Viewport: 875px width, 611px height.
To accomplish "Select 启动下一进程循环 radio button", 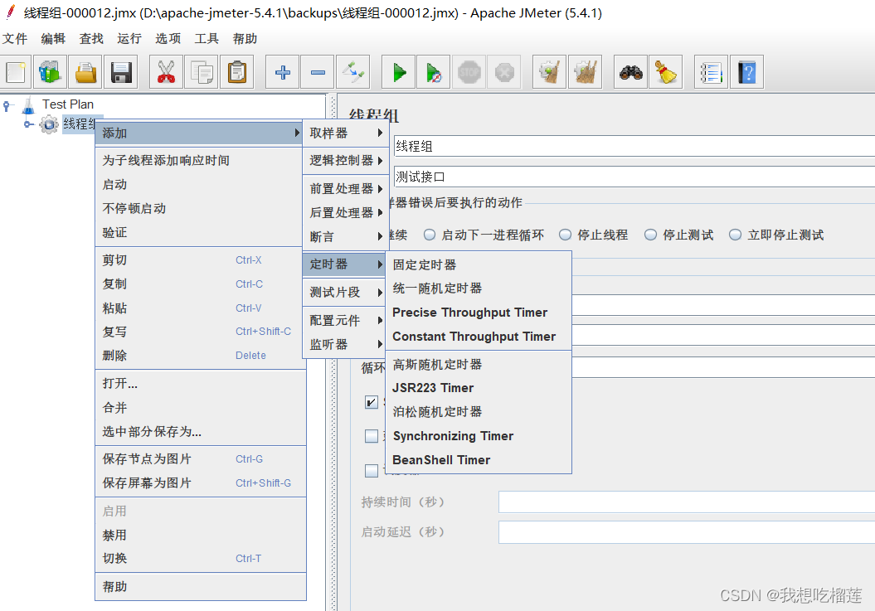I will (429, 235).
